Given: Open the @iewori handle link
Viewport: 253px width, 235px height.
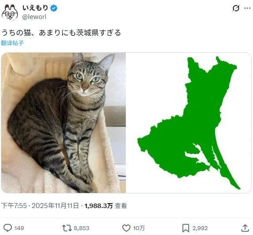Looking at the screenshot, I should 34,17.
